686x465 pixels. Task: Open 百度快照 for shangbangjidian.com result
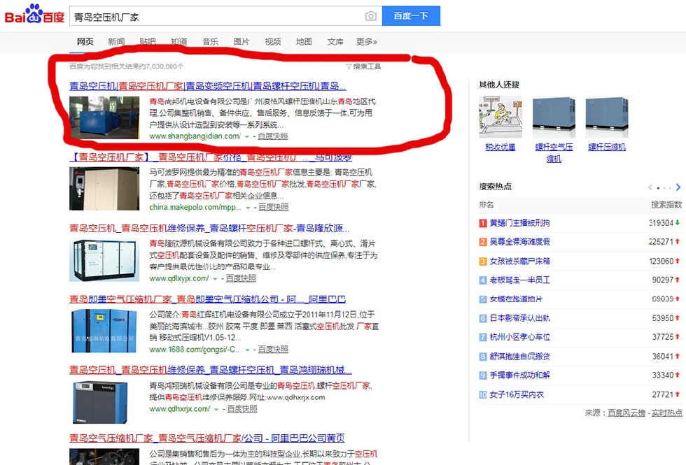[x=272, y=136]
